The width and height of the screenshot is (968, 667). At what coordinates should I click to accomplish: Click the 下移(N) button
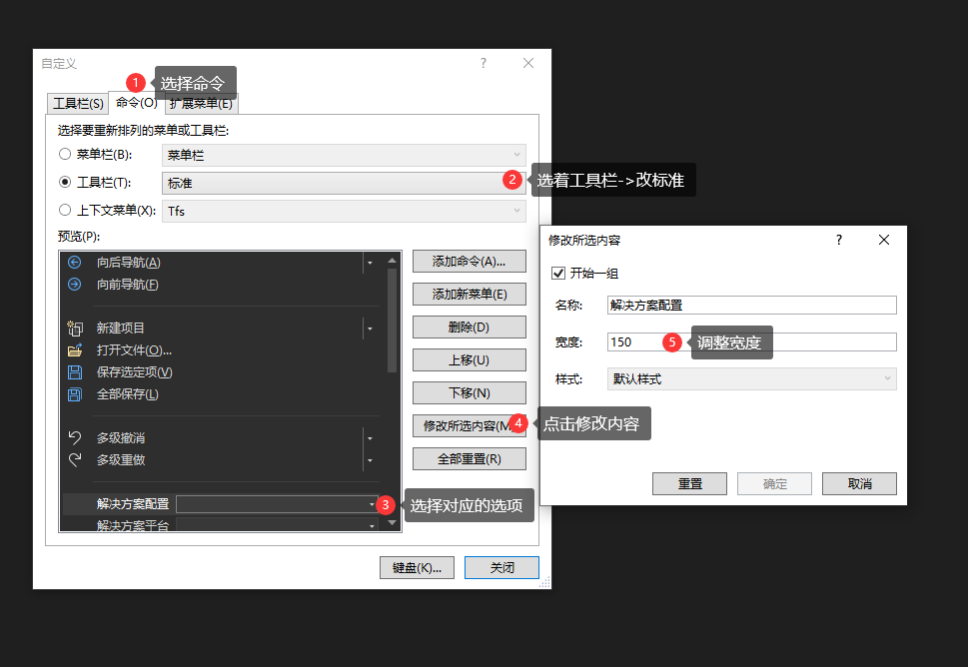point(470,393)
